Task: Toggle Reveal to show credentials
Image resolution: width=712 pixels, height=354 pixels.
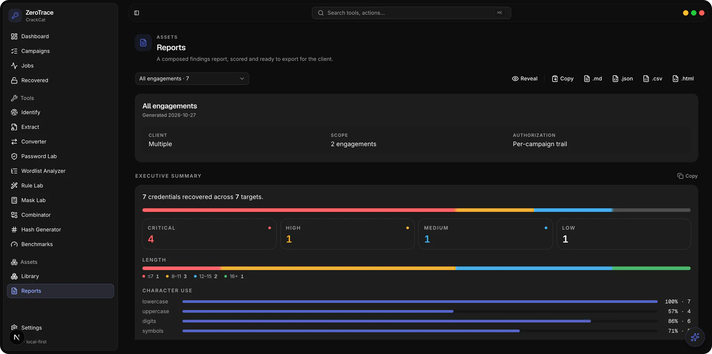Action: pos(525,79)
